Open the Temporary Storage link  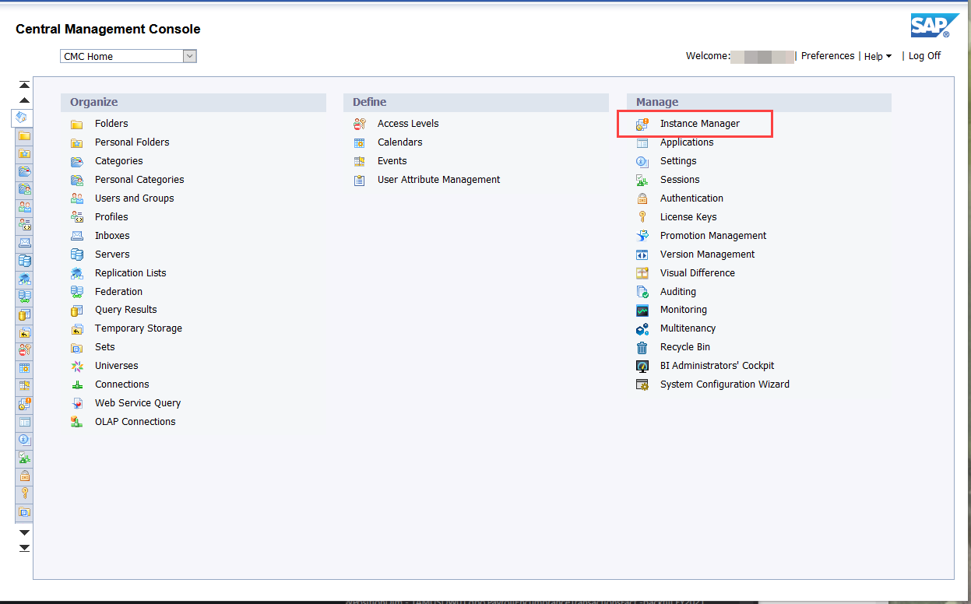(139, 328)
